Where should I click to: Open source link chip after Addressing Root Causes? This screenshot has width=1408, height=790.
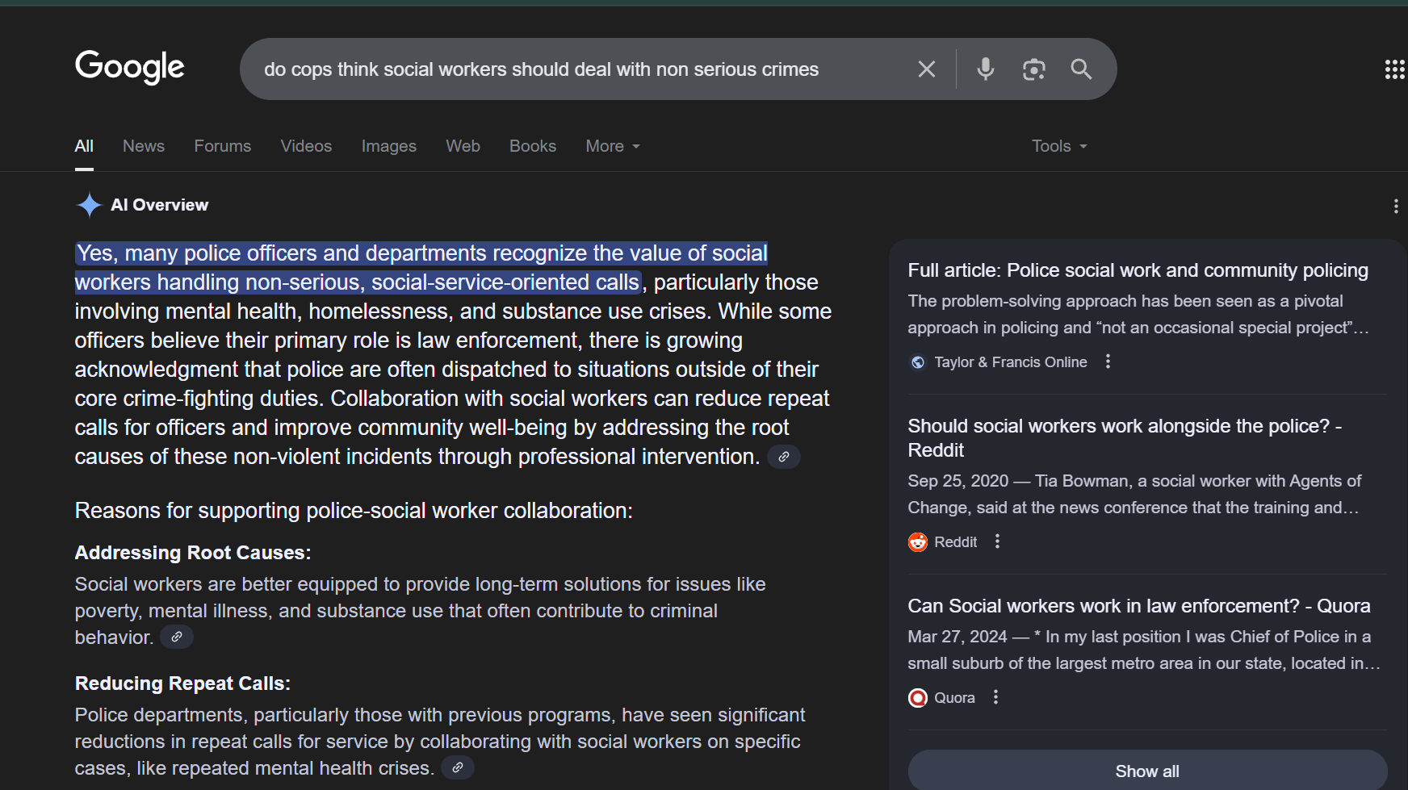pos(176,637)
